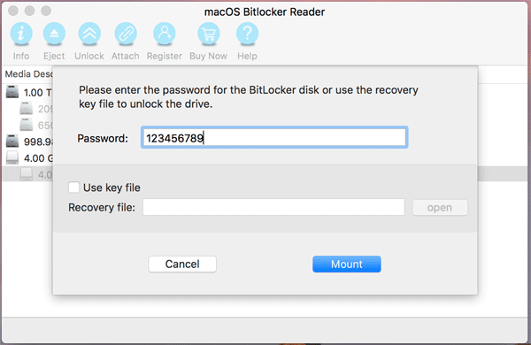Image resolution: width=531 pixels, height=345 pixels.
Task: Click the Media Description column header
Action: [x=28, y=74]
